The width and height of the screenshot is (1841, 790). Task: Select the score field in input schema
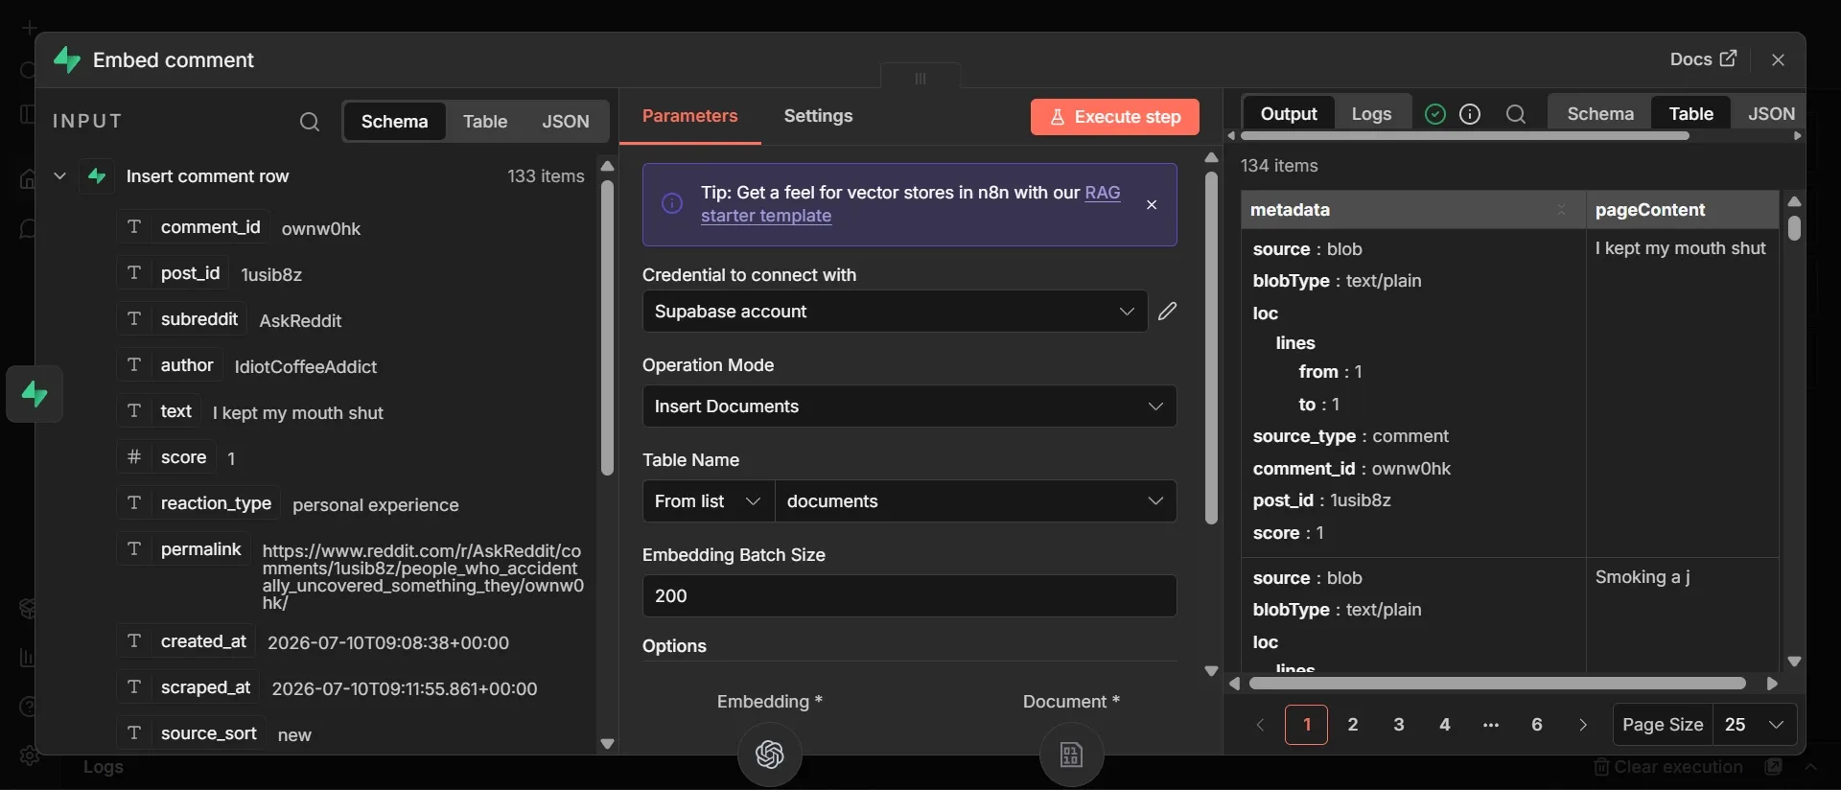point(167,457)
